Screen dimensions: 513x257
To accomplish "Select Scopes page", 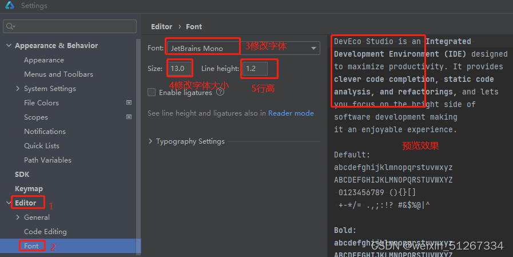I will click(x=36, y=117).
